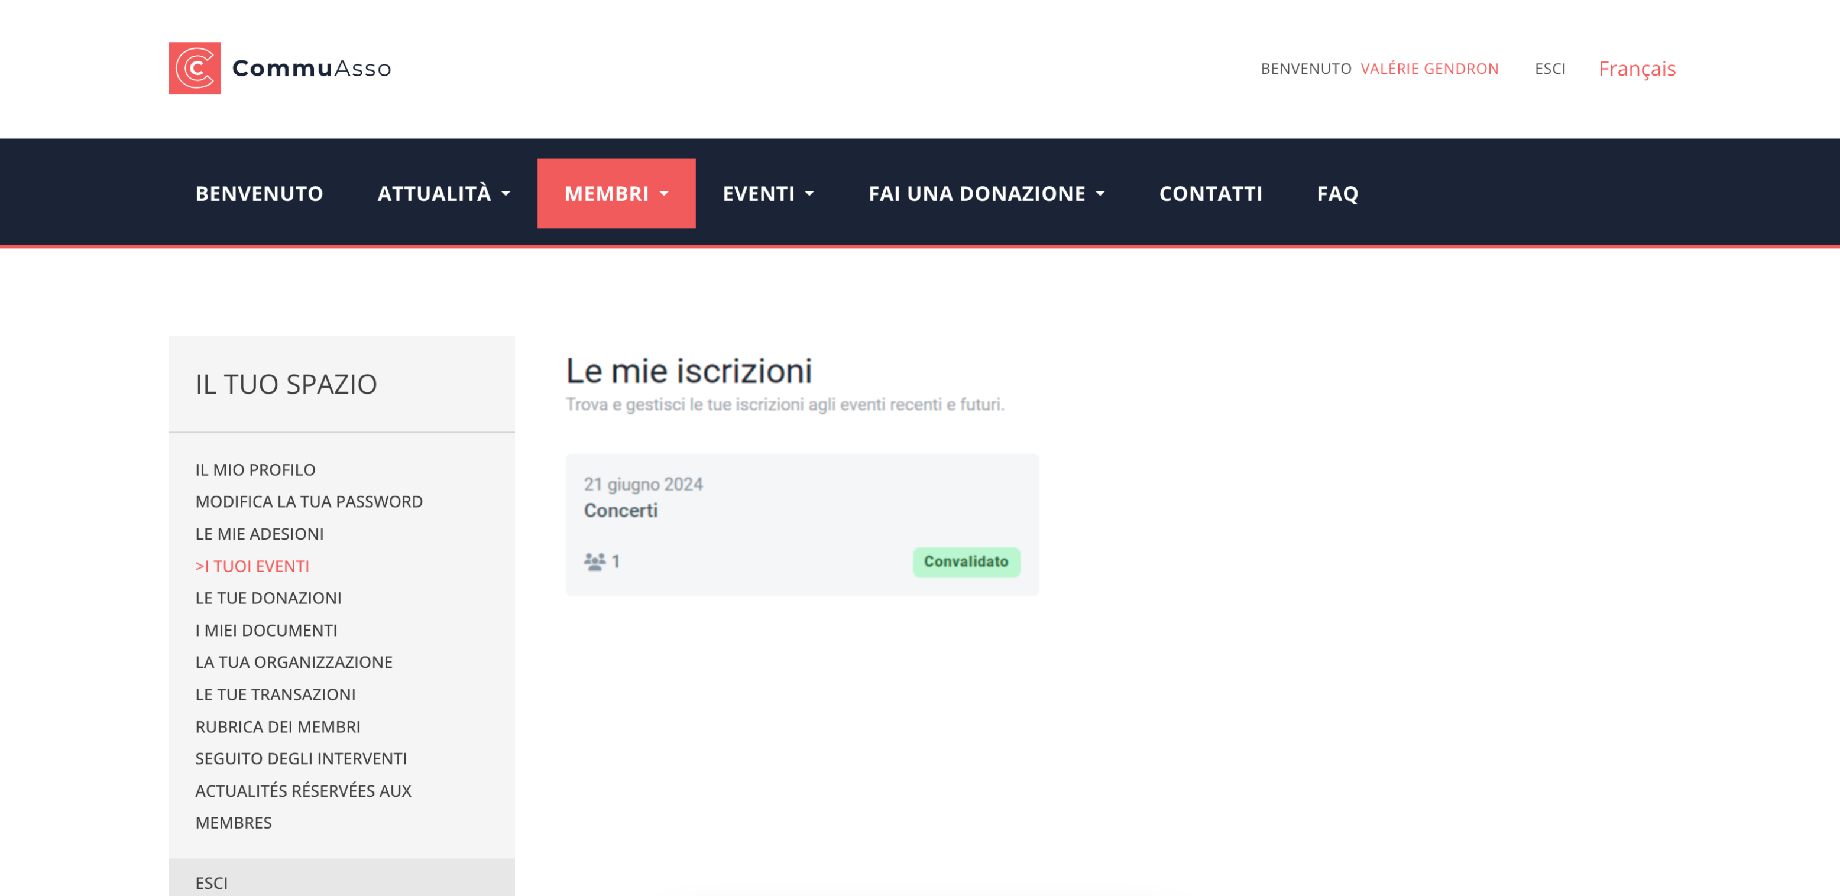This screenshot has width=1840, height=896.
Task: Click the CommuAsso logo icon
Action: coord(195,68)
